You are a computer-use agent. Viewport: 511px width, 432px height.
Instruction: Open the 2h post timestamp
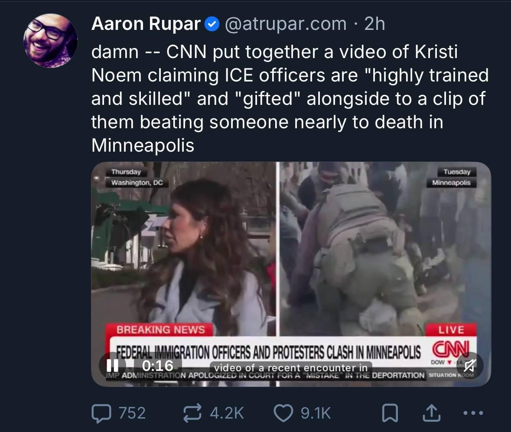click(x=375, y=24)
